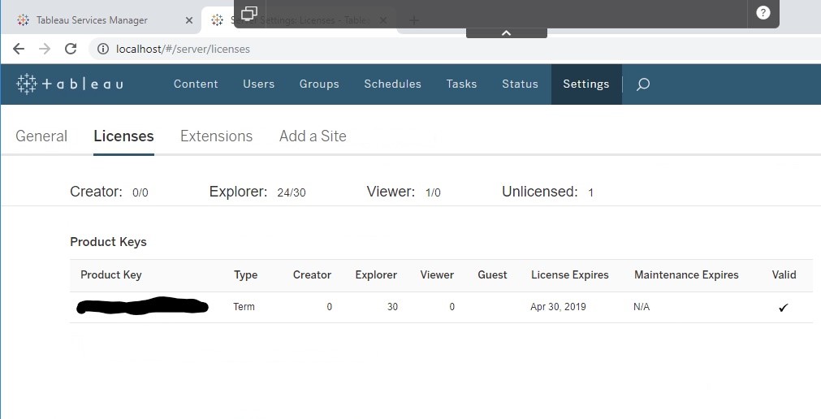
Task: Click the overlapping windows icon in overlay bar
Action: (x=249, y=13)
